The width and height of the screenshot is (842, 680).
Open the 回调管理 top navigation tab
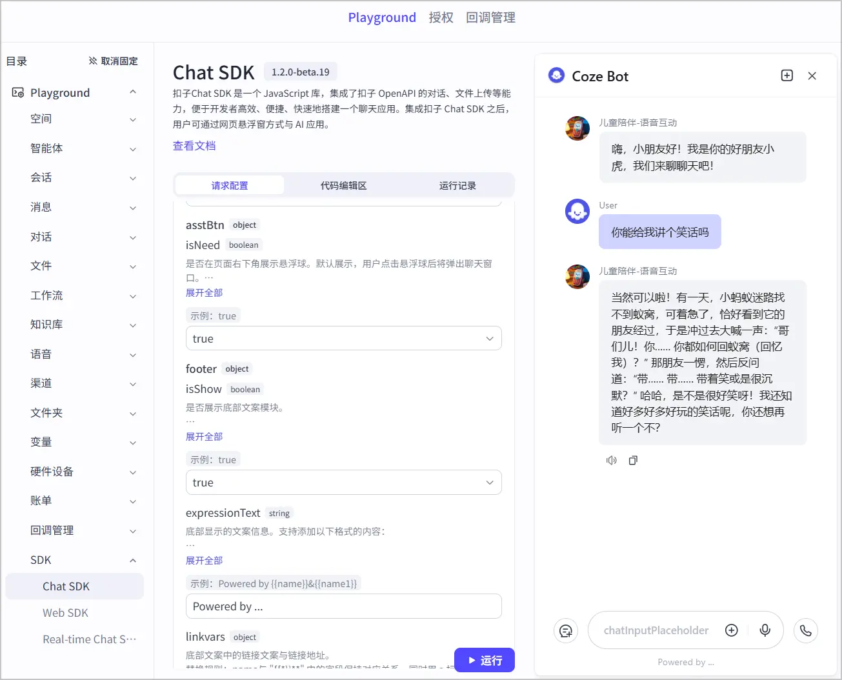tap(491, 17)
